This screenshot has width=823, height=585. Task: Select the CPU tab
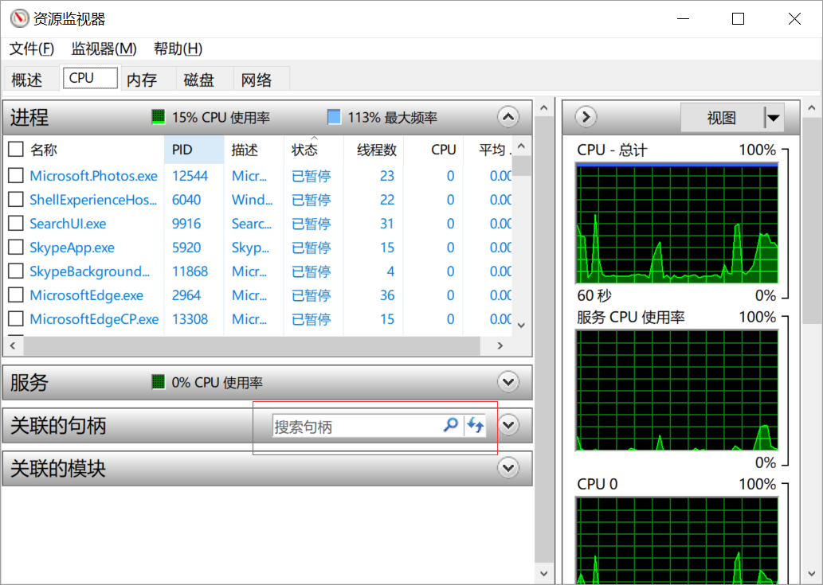(x=90, y=78)
